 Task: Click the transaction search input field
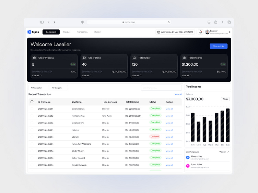tap(161, 88)
